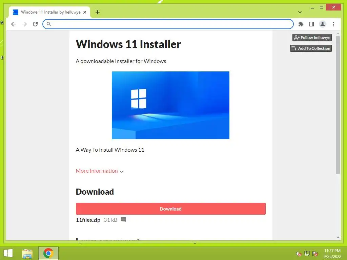
Task: Click the 31 kB file size
Action: 110,220
